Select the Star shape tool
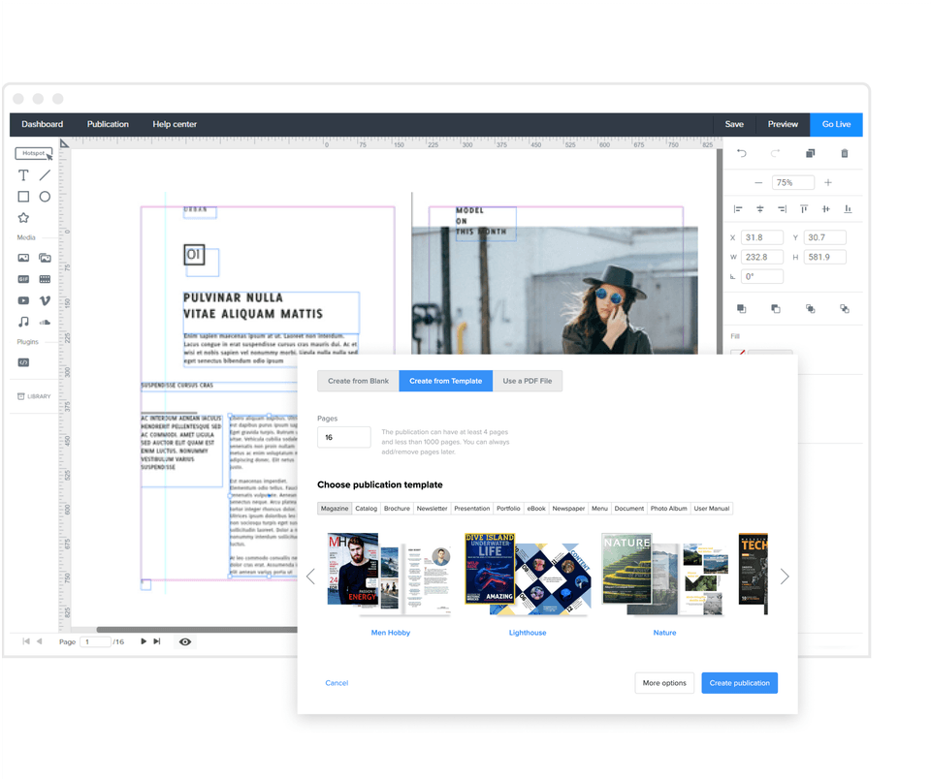Image resolution: width=931 pixels, height=779 pixels. click(x=23, y=217)
